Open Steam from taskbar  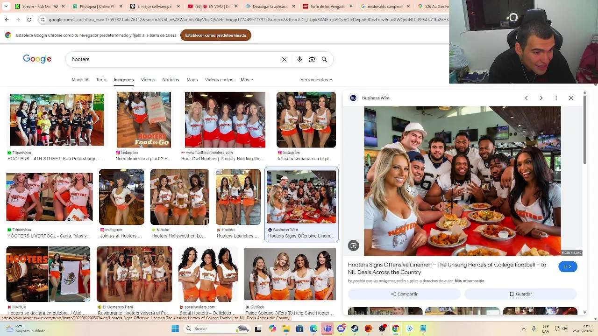point(355,329)
